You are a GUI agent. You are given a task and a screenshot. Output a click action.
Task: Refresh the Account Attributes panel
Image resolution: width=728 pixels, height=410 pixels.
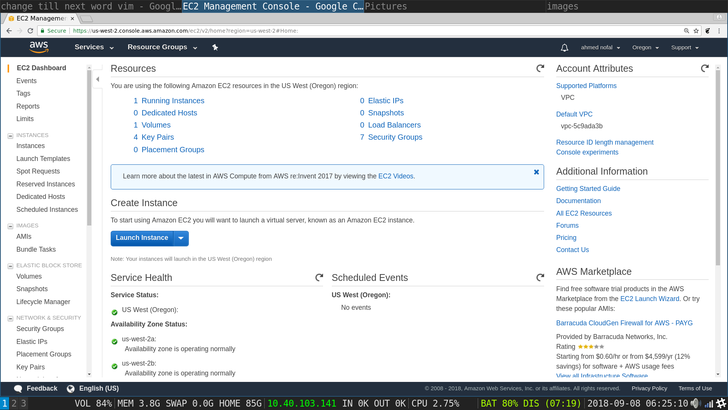coord(704,68)
